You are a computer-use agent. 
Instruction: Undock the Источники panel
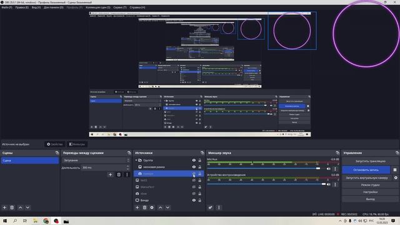coord(202,152)
